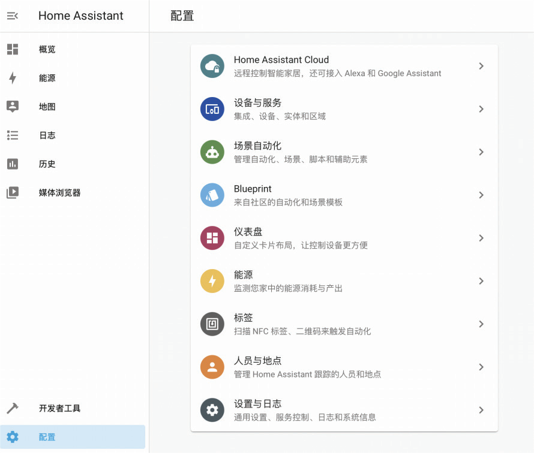Click text 集成、设备、实体和区域
This screenshot has width=534, height=453.
(280, 116)
